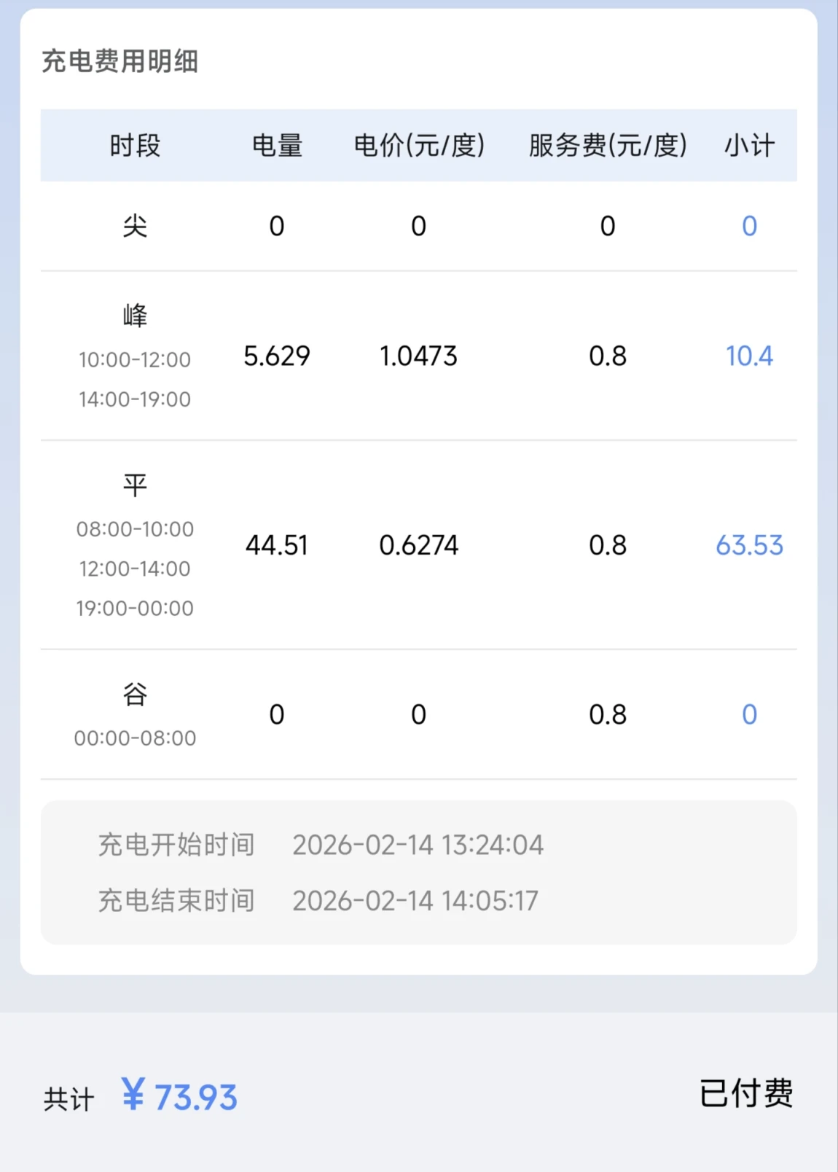The width and height of the screenshot is (838, 1172).
Task: Select the 谷 period label
Action: (x=135, y=694)
